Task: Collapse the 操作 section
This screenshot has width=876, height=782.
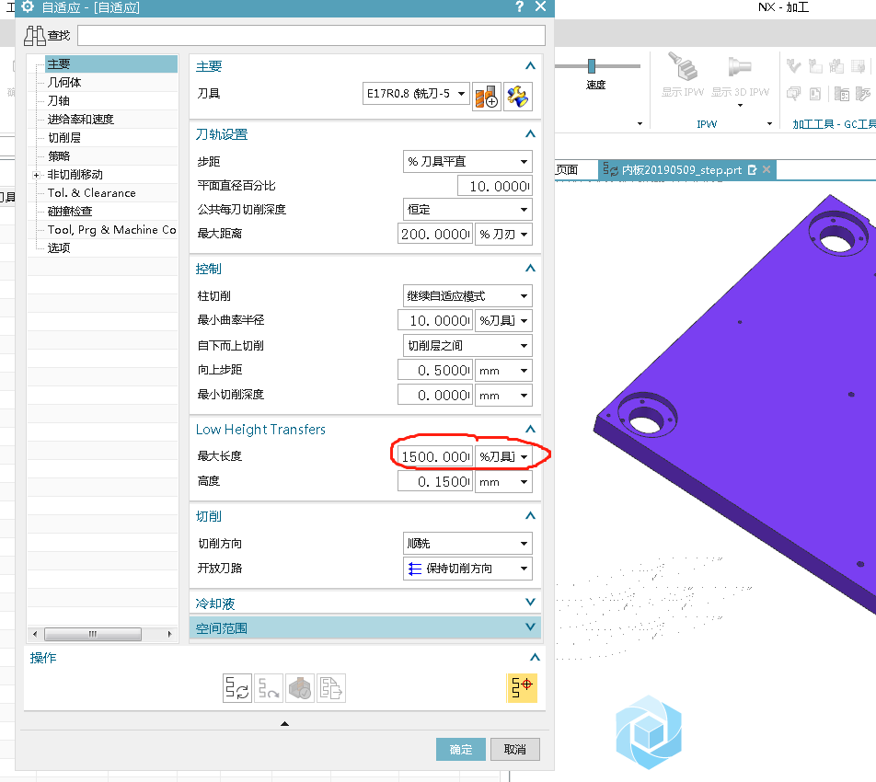Action: [536, 658]
